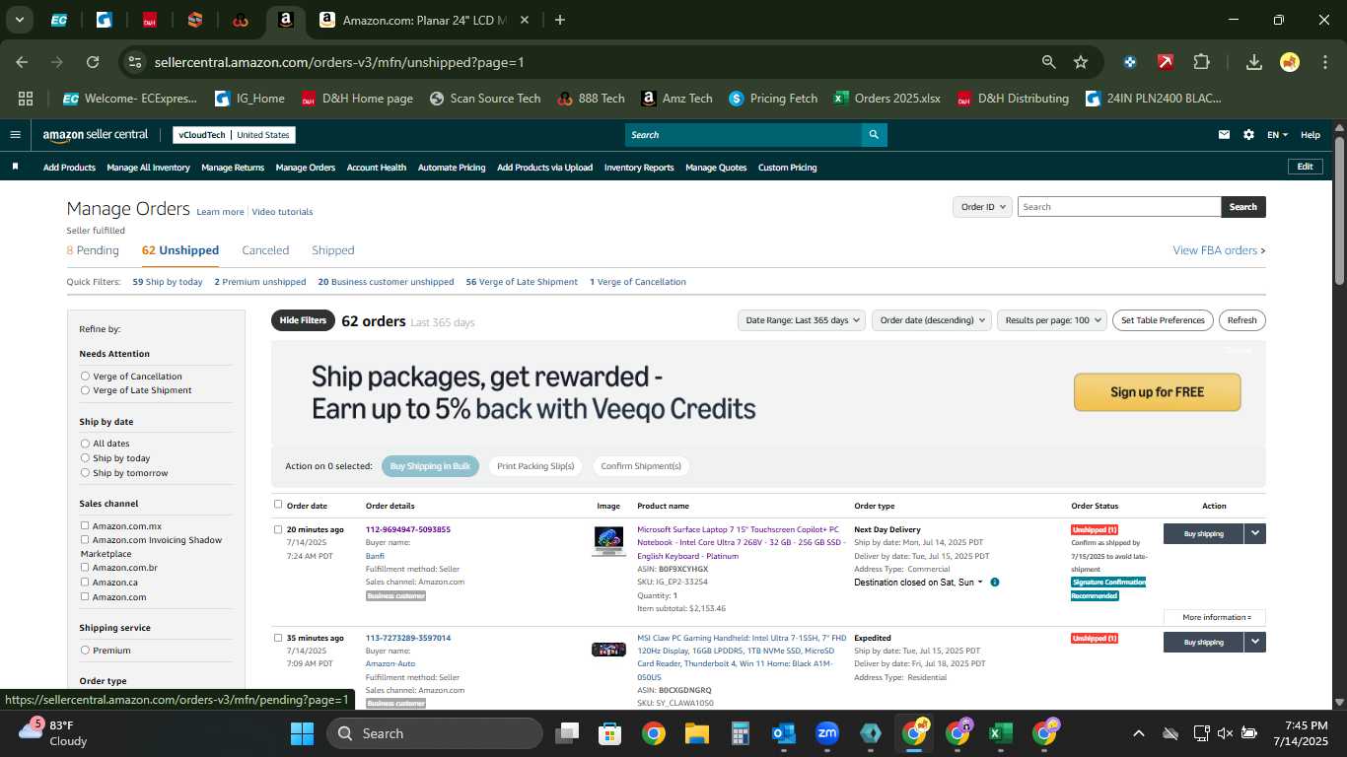Open the Windows Start menu
1347x757 pixels.
(x=302, y=733)
